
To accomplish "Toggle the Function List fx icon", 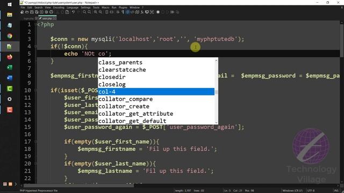I will pyautogui.click(x=142, y=12).
